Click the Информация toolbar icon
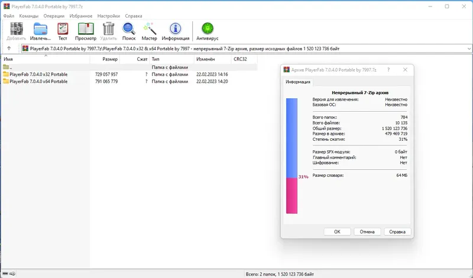This screenshot has width=473, height=278. tap(175, 29)
